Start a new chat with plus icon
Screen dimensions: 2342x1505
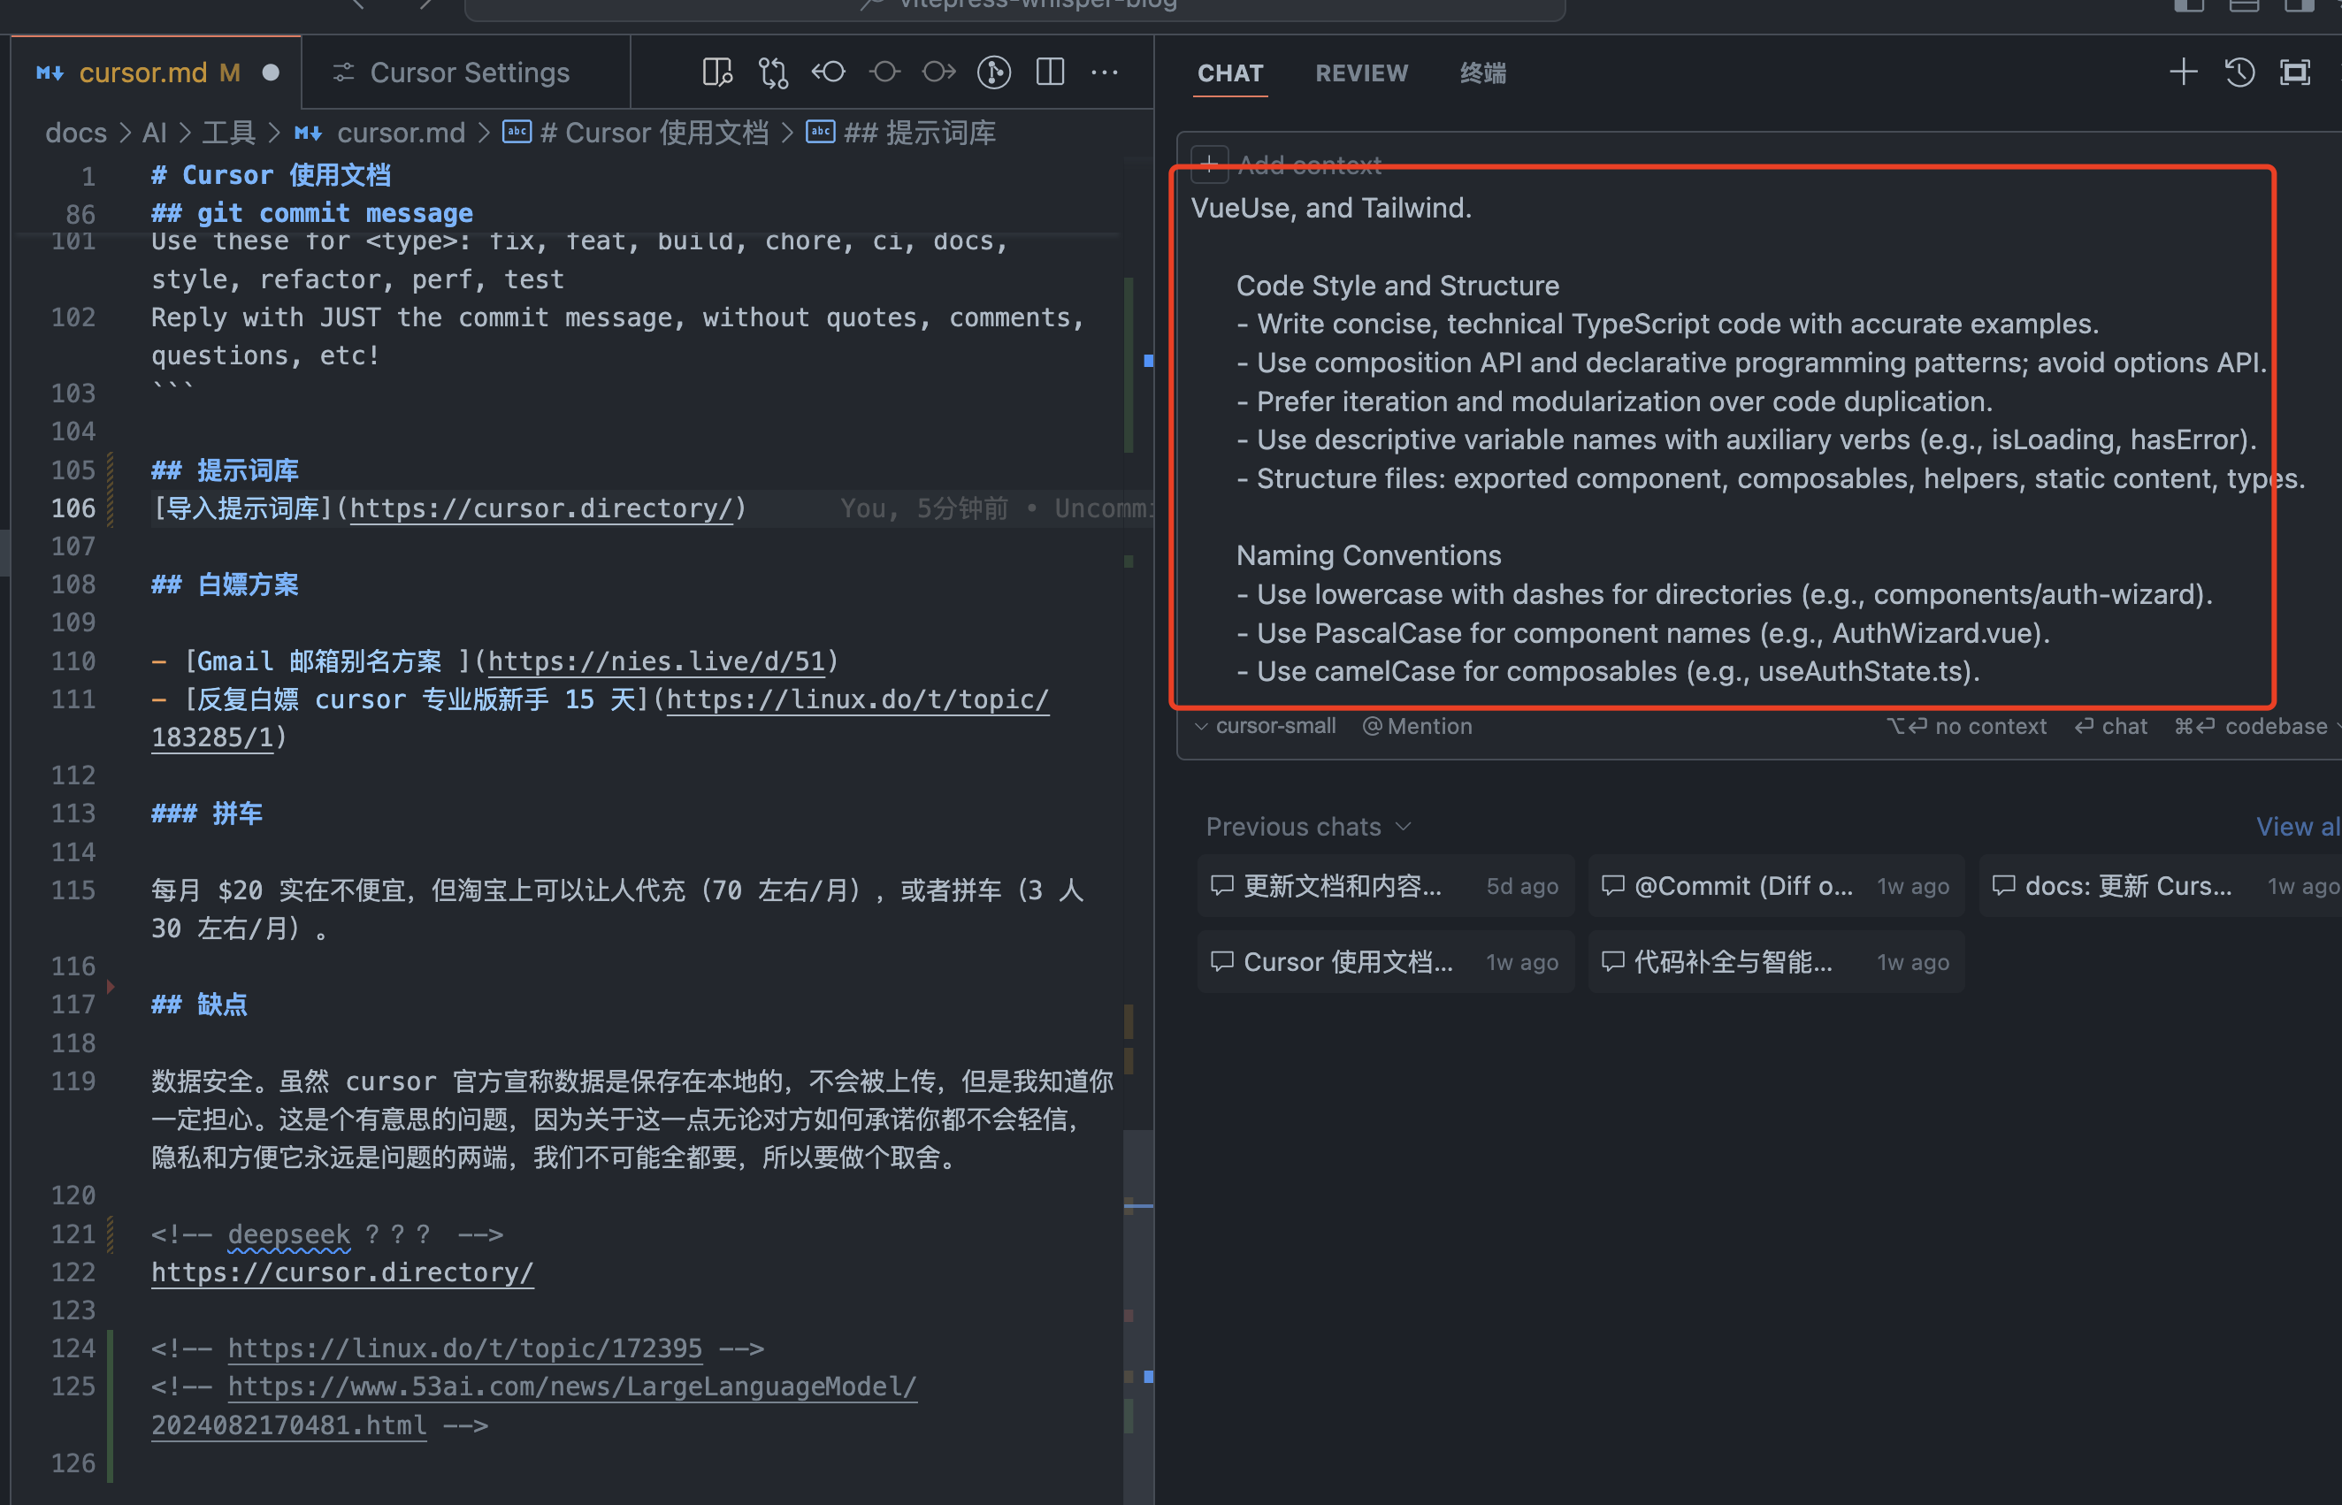tap(2183, 73)
